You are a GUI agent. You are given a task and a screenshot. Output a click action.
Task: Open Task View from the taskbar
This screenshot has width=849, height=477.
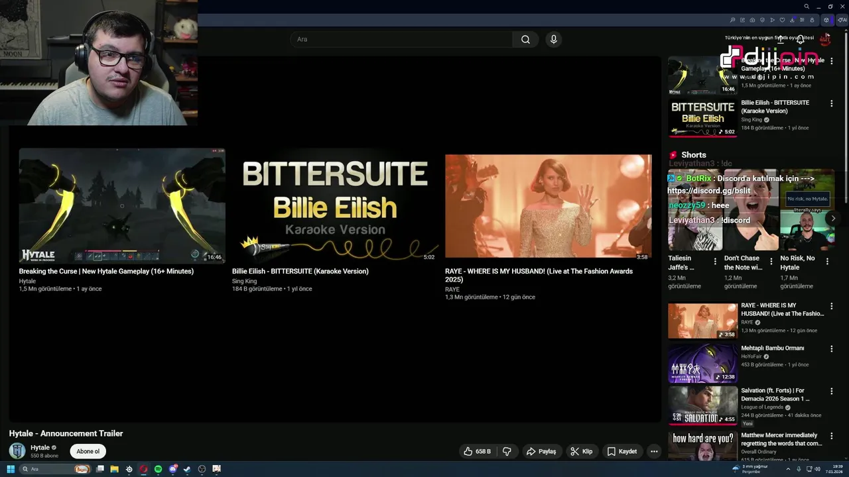point(99,469)
